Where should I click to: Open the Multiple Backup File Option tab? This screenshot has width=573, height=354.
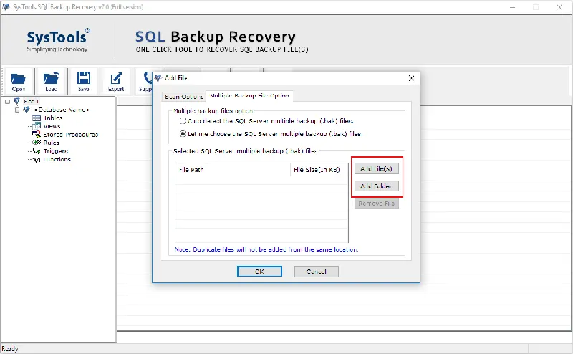(249, 95)
